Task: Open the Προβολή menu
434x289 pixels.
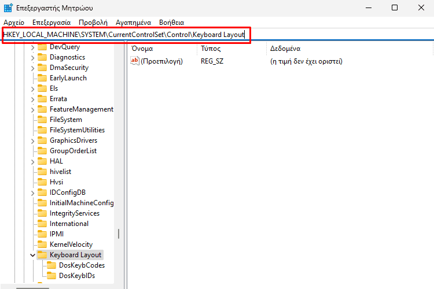Action: 93,23
